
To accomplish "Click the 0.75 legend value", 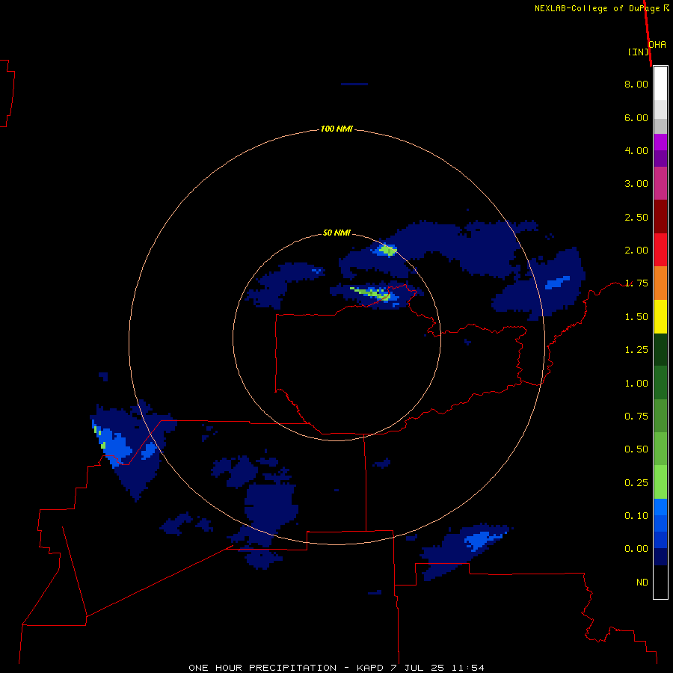I will click(636, 417).
